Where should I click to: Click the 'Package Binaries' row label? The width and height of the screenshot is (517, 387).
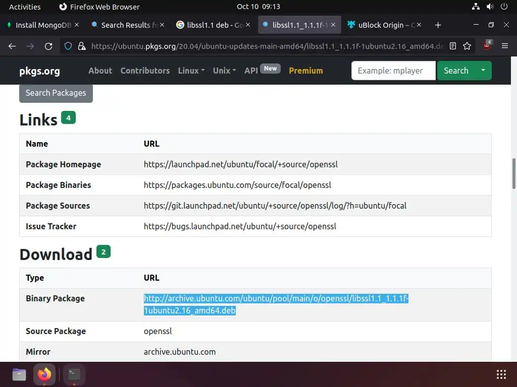click(59, 185)
